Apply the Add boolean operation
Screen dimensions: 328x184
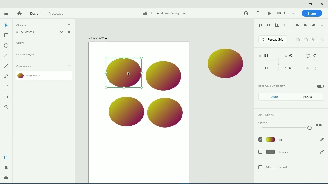coord(298,39)
